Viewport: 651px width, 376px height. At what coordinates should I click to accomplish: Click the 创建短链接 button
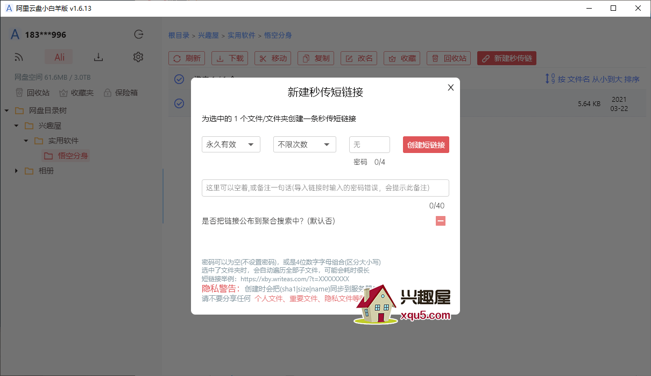(x=426, y=145)
